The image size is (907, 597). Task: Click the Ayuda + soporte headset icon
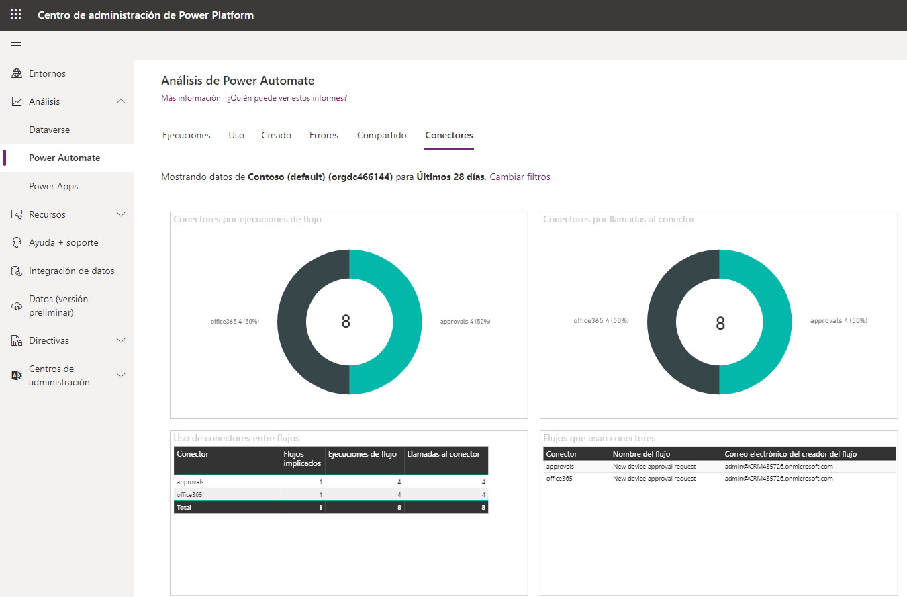click(x=17, y=243)
